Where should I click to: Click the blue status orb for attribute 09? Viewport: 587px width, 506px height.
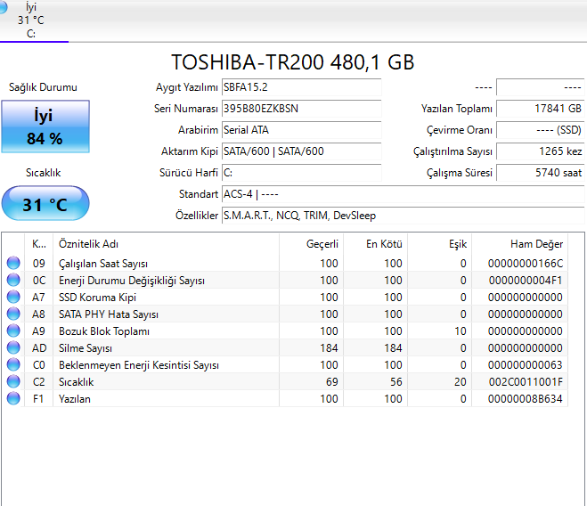13,263
